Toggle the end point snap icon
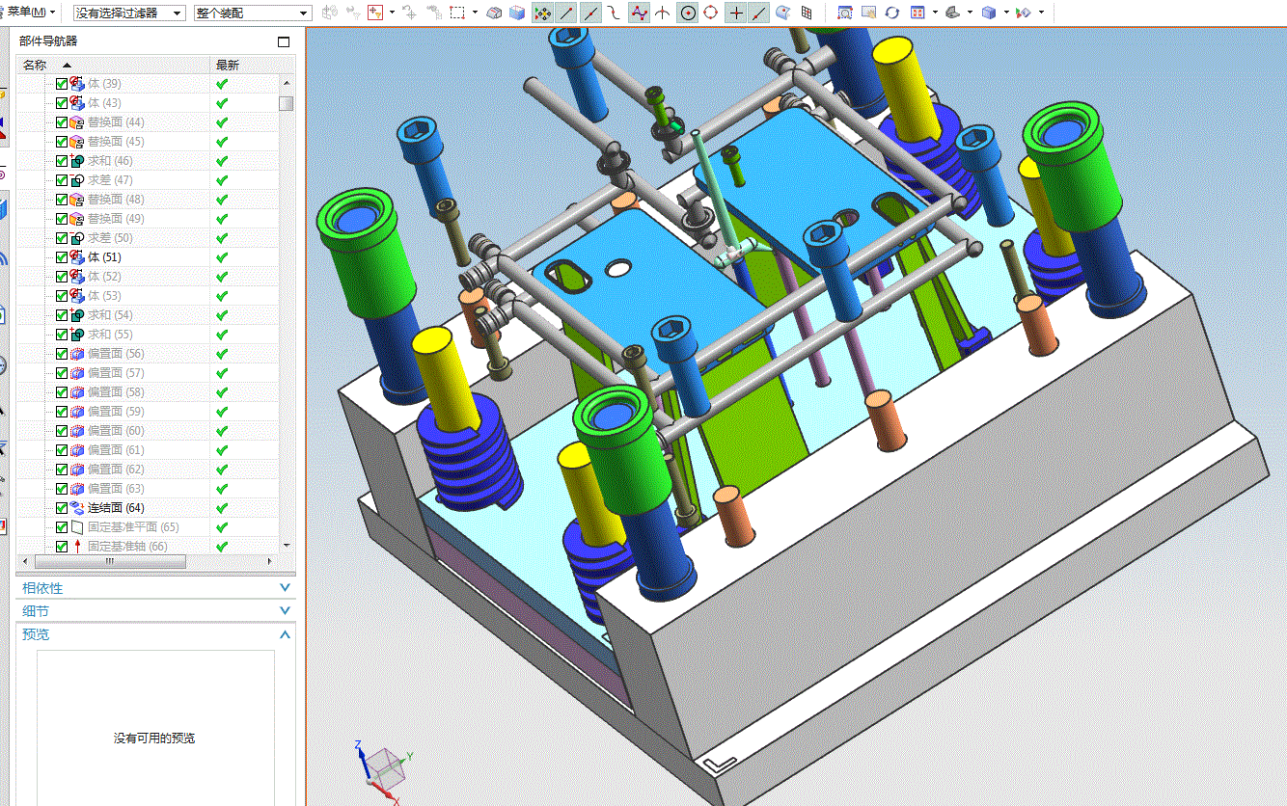The image size is (1287, 806). point(567,13)
